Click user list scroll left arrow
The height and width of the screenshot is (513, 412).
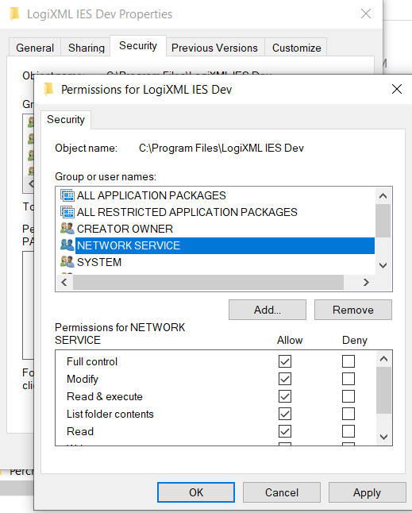point(64,283)
